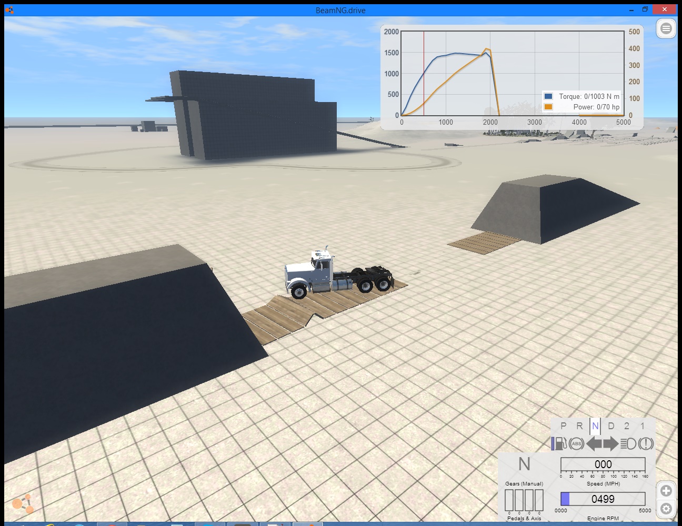Click the speed readout showing 000
The width and height of the screenshot is (682, 526).
point(603,464)
